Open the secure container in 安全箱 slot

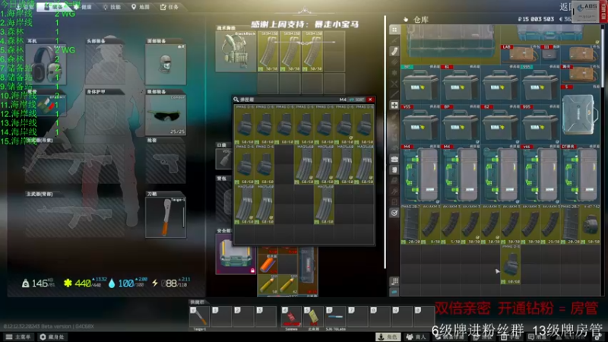pyautogui.click(x=236, y=254)
